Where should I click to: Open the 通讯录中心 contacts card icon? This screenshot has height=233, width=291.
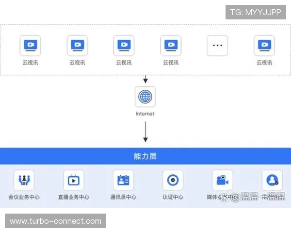123,180
